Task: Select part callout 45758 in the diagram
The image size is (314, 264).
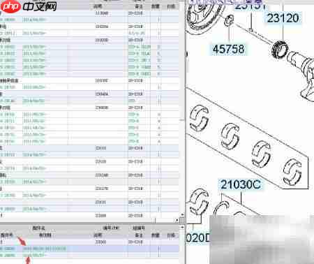Action: pyautogui.click(x=229, y=49)
